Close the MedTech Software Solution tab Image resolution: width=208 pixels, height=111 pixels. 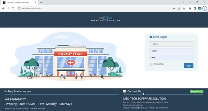click(35, 2)
